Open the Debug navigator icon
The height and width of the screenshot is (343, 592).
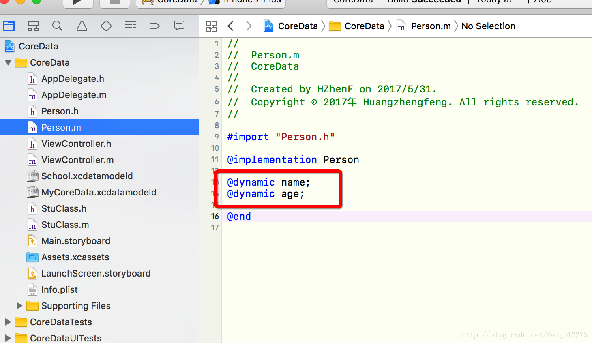click(x=131, y=26)
